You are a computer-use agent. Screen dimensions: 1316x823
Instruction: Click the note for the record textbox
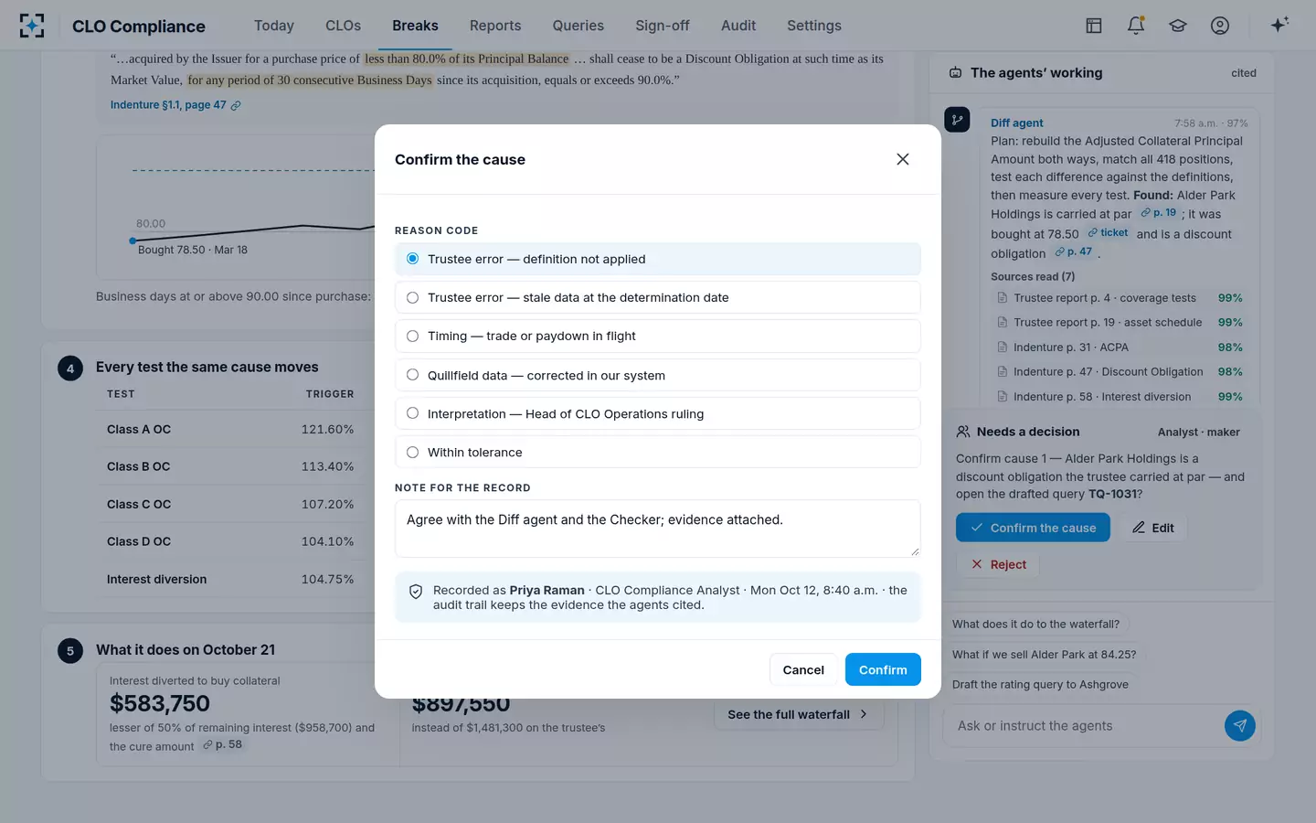[657, 529]
